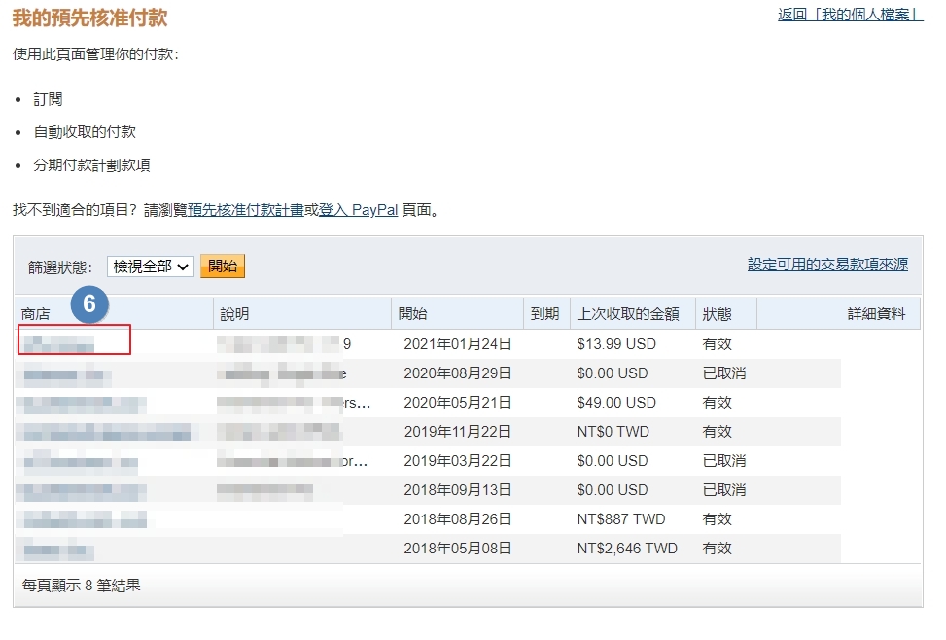
Task: Select the date 2018年09月13日
Action: [457, 489]
